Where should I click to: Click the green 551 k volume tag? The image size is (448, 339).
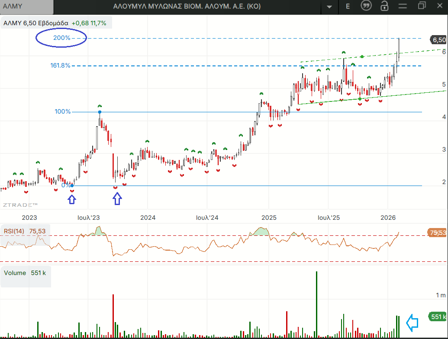(438, 317)
